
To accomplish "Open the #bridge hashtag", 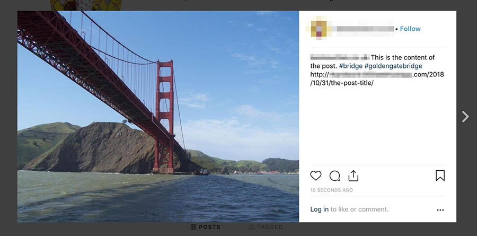I will click(x=350, y=66).
